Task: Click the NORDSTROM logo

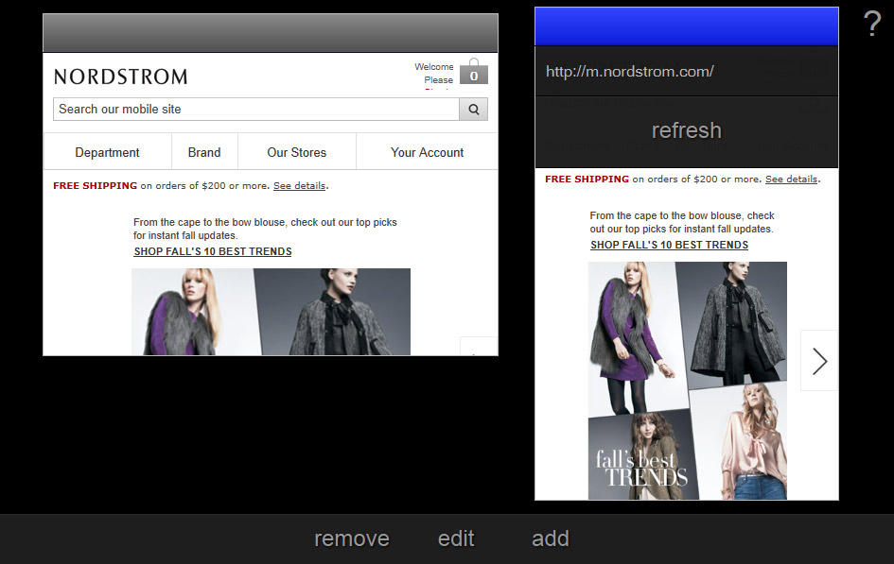Action: (x=121, y=77)
